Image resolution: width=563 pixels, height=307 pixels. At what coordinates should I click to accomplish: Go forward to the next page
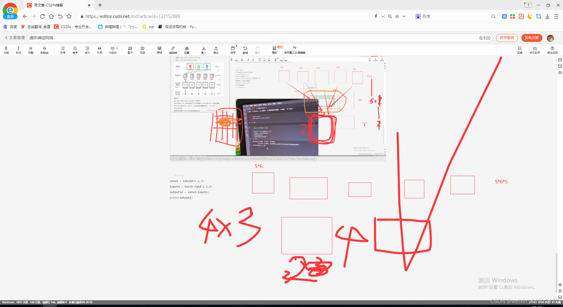coord(34,16)
